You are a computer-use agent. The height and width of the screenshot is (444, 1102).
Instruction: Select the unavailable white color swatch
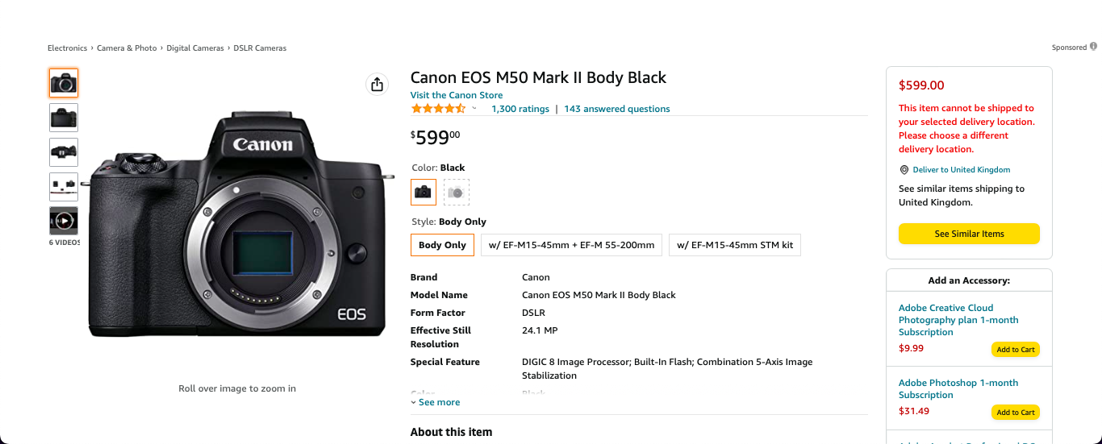[457, 192]
